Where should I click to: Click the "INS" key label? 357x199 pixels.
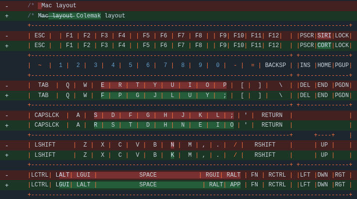pyautogui.click(x=305, y=65)
